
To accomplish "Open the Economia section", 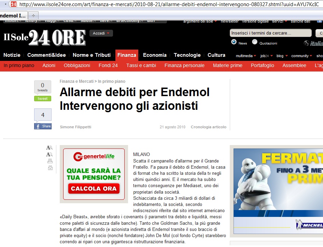I will pos(155,55).
